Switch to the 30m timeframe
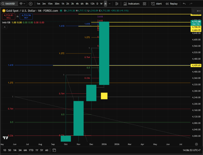The image size is (203, 155). coord(57,4)
